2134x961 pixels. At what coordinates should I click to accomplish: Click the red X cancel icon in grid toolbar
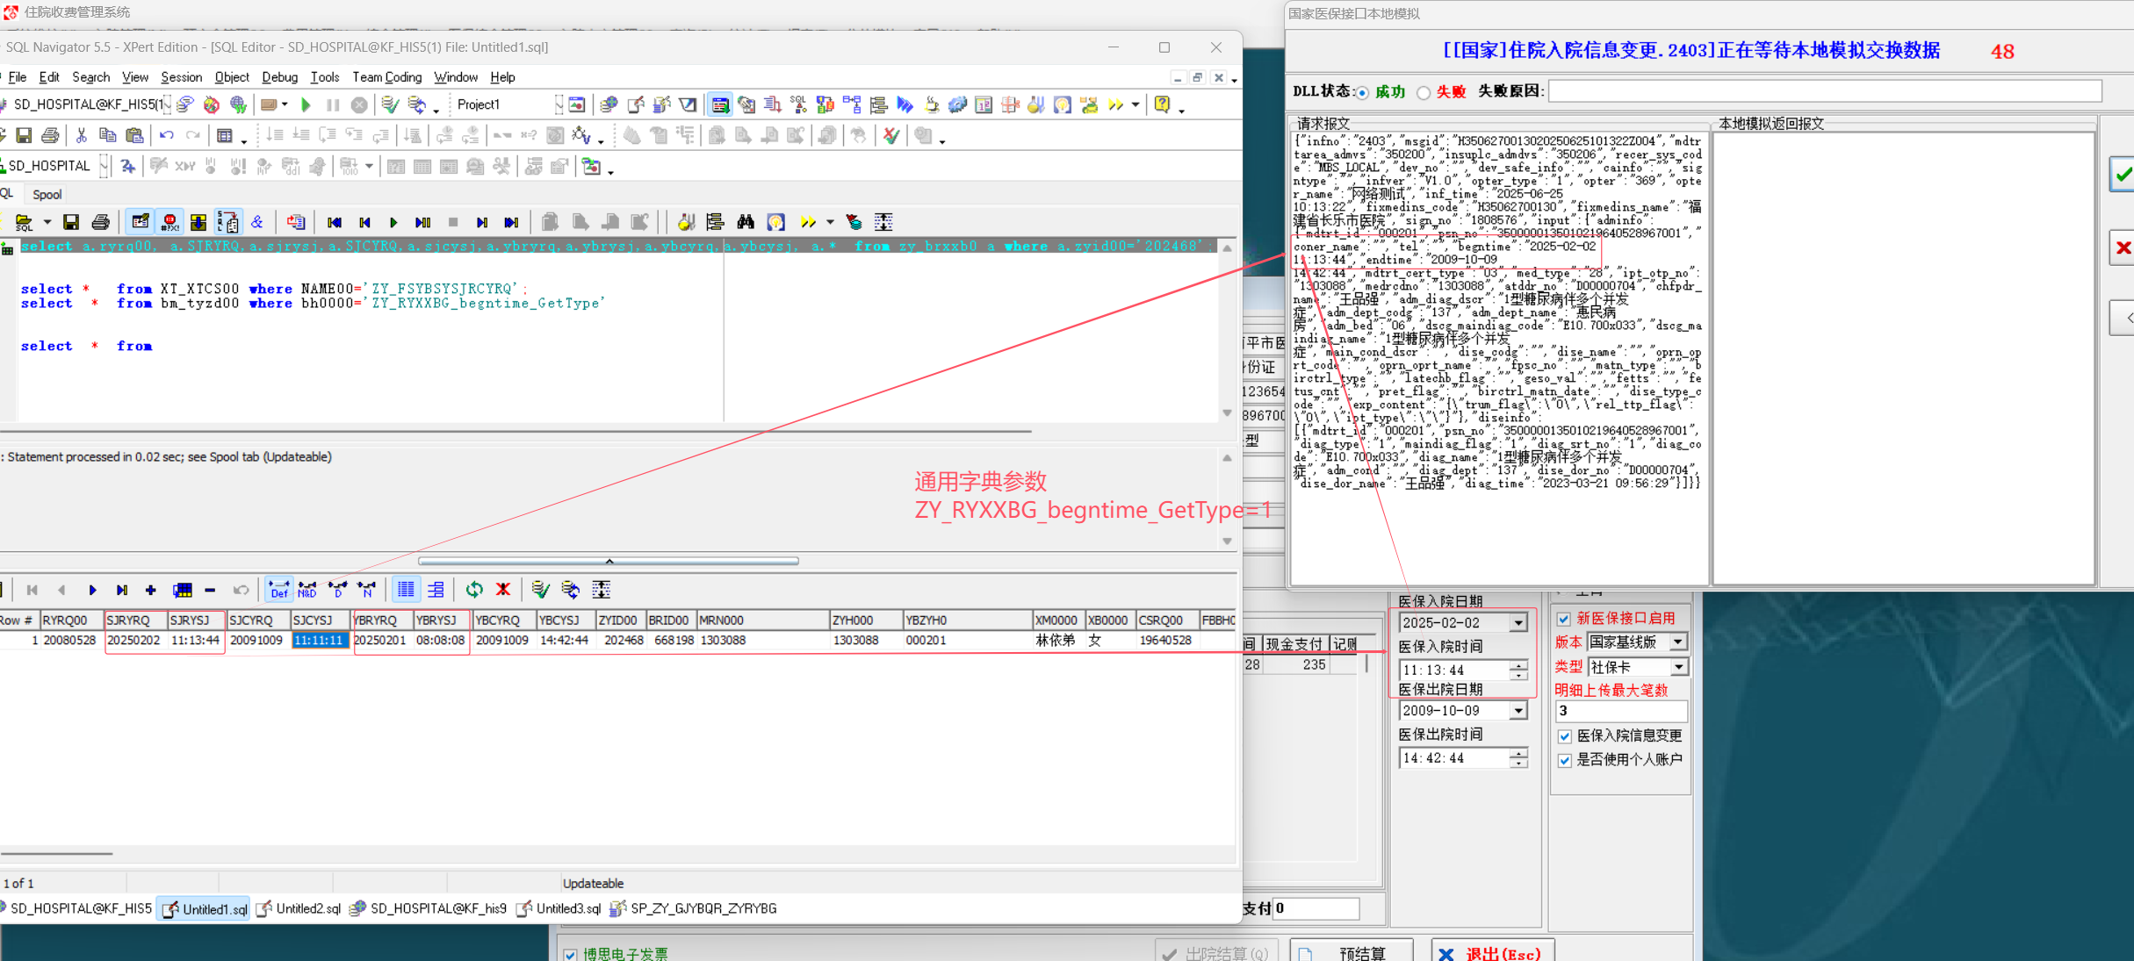tap(503, 590)
